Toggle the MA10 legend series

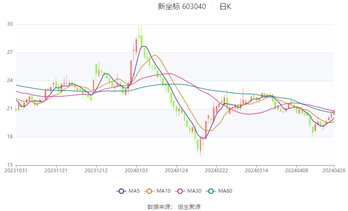157,191
